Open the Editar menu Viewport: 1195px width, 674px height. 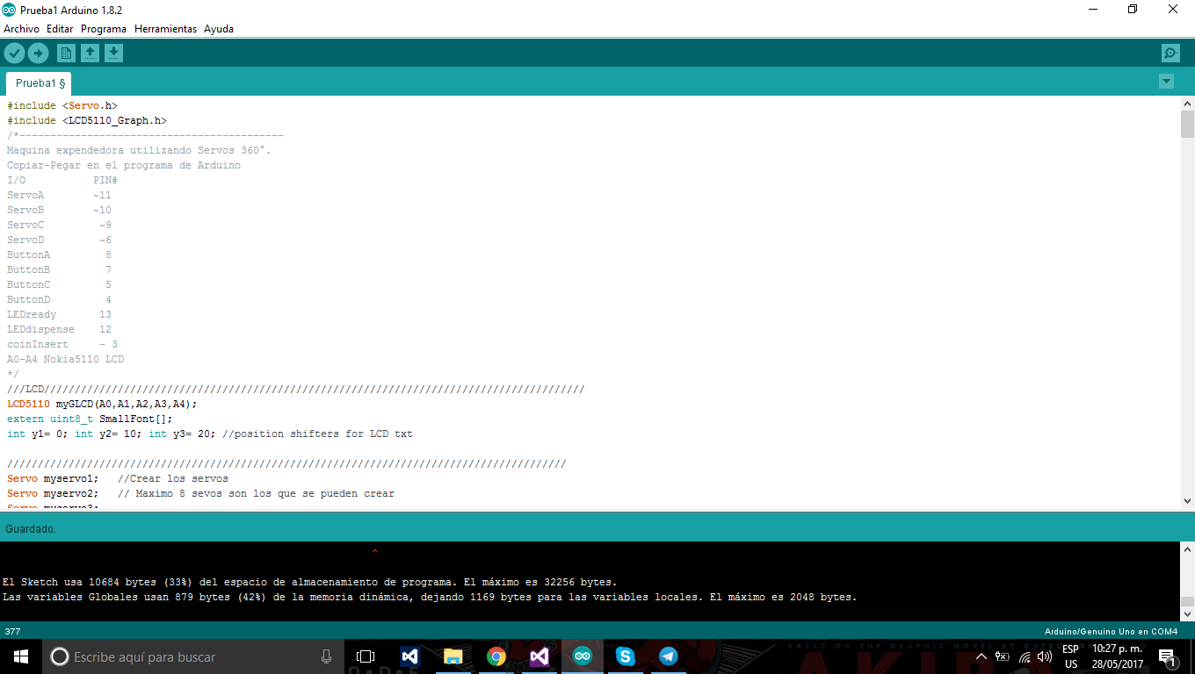[60, 29]
